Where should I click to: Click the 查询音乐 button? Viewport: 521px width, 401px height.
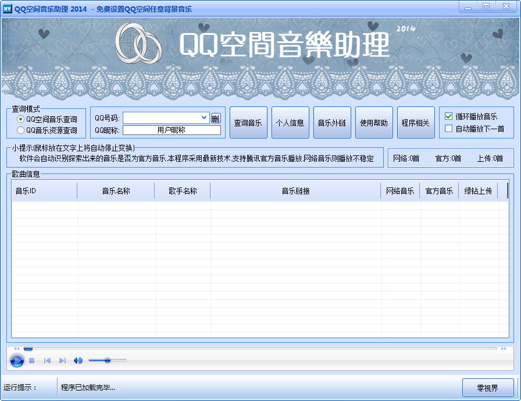[248, 123]
